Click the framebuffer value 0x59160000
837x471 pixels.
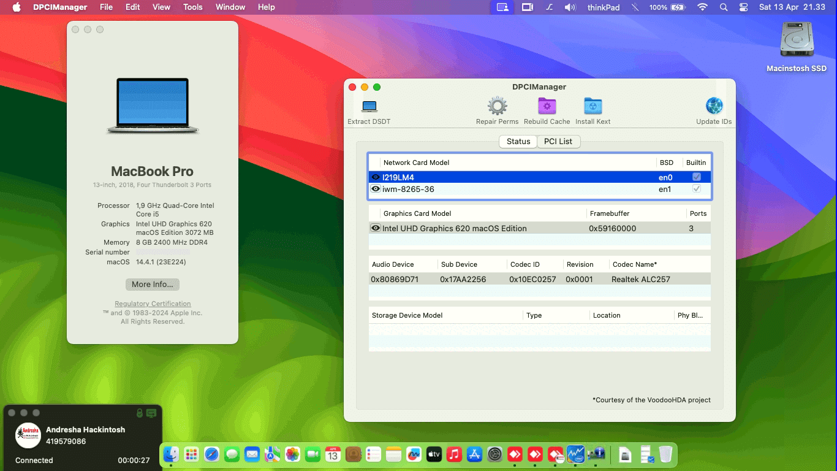click(612, 228)
